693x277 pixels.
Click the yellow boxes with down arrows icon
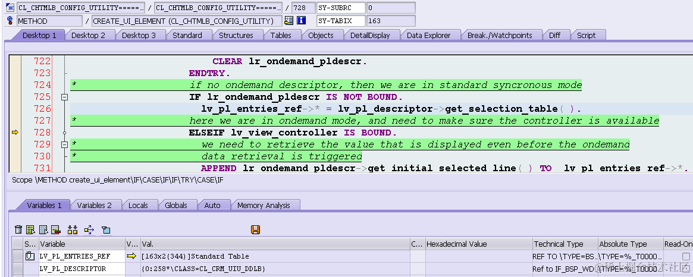click(73, 229)
